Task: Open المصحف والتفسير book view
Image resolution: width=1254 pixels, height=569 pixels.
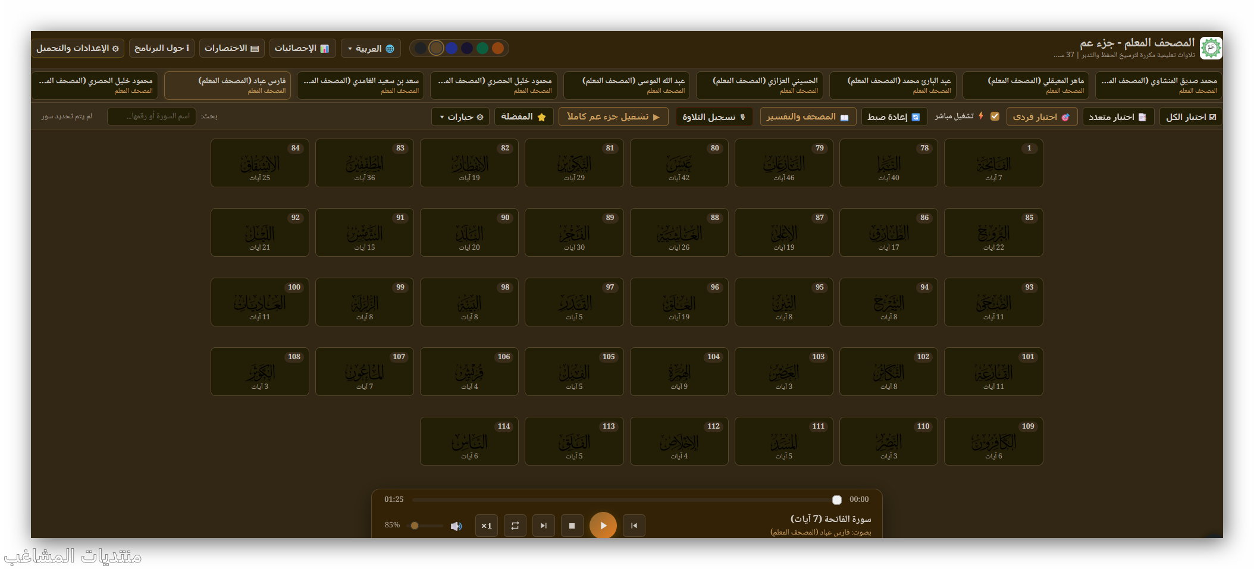Action: click(808, 117)
